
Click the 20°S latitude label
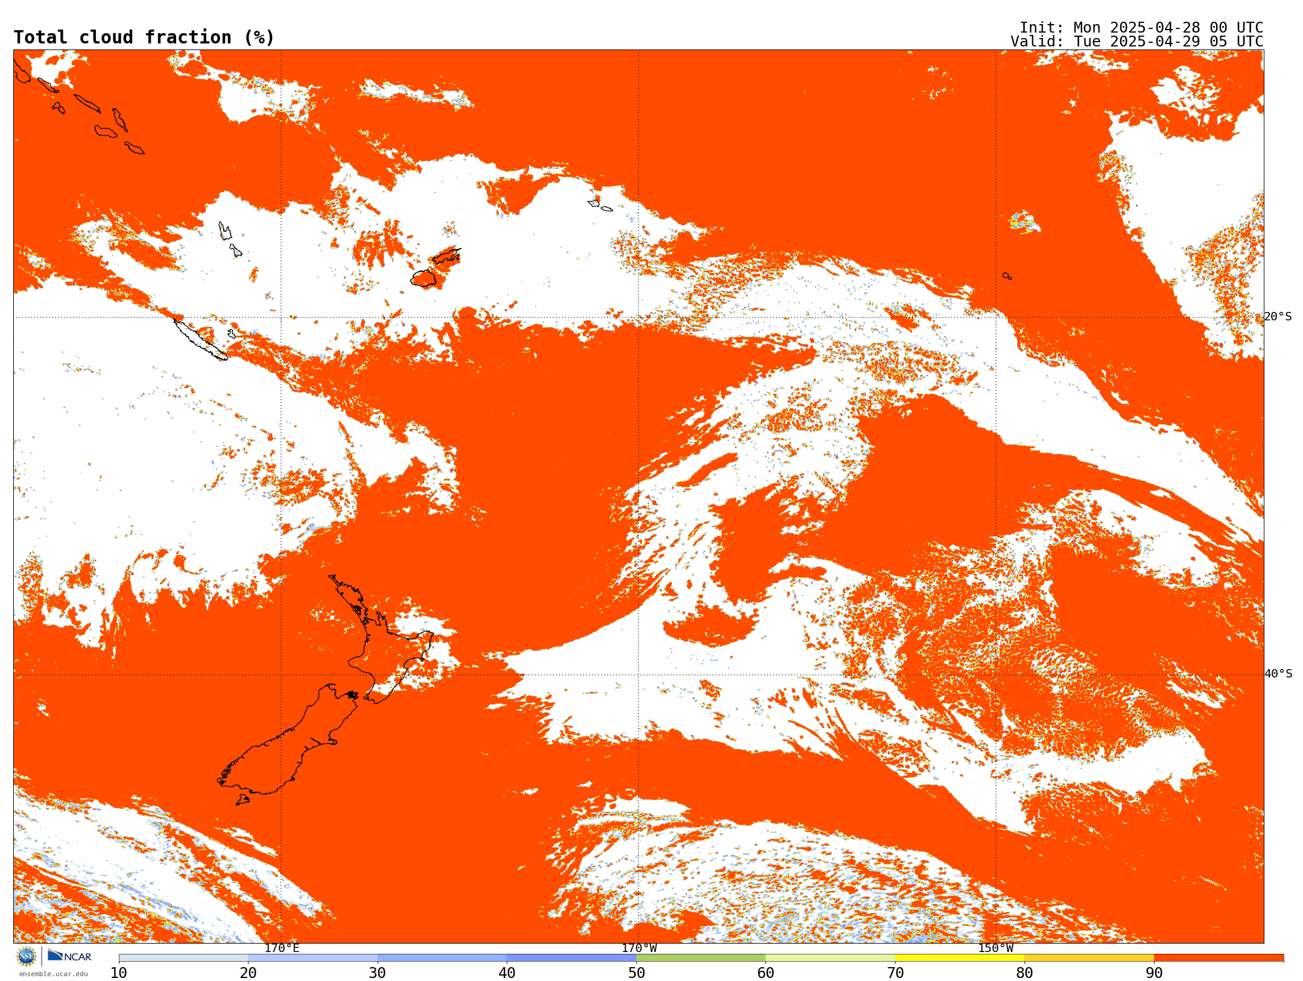coord(1278,317)
